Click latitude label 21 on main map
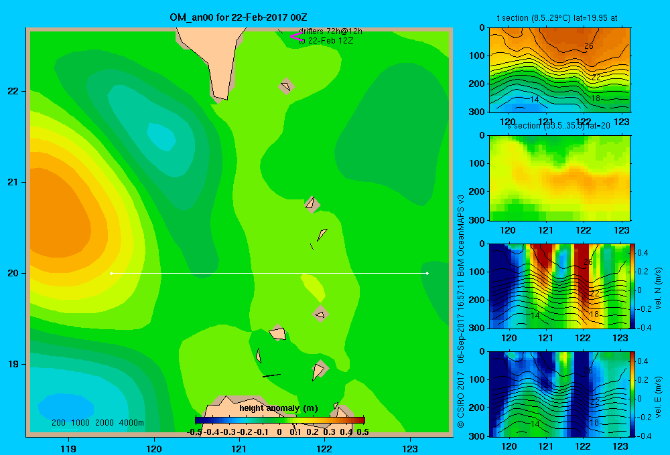 coord(13,182)
